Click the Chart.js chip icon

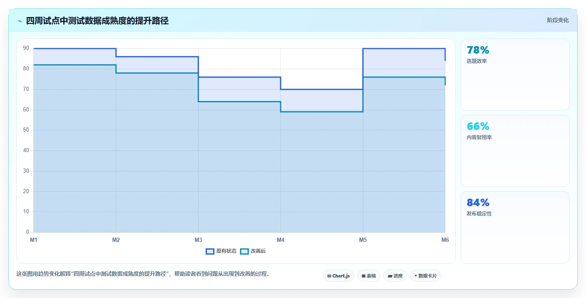click(329, 276)
